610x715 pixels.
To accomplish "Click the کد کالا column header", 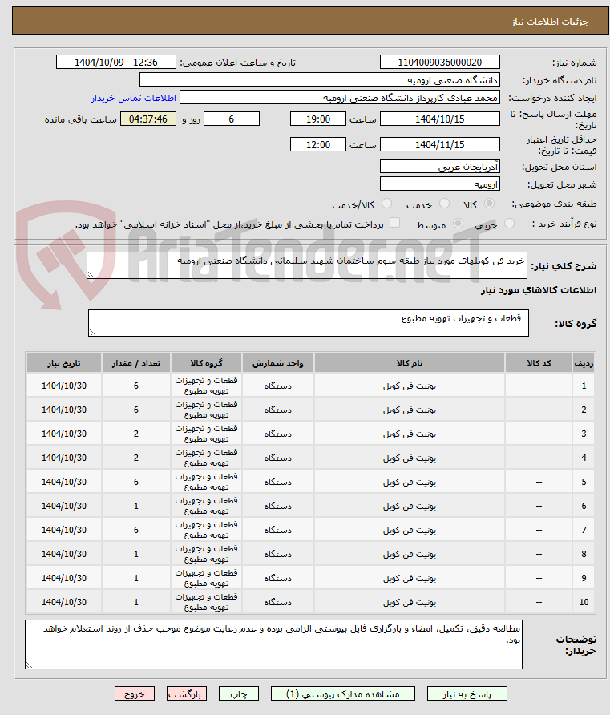I will (x=539, y=363).
